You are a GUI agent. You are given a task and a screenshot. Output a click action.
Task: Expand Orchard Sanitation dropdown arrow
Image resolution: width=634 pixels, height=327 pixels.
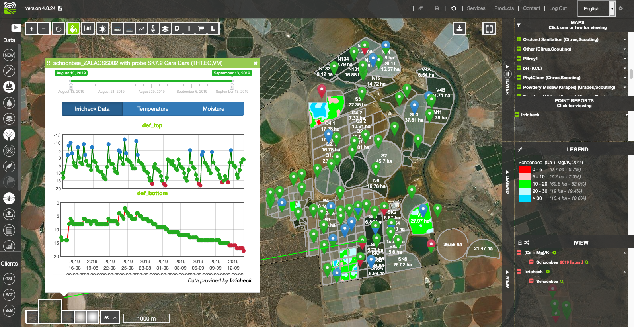(x=624, y=39)
